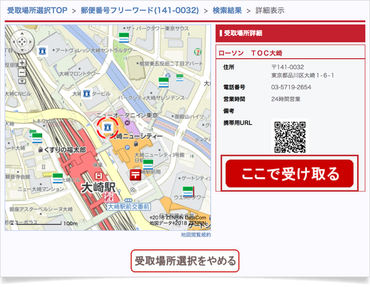Screen dimensions: 370x287
Task: Go to 受取場所選択TOP breadcrumb
Action: coord(37,10)
